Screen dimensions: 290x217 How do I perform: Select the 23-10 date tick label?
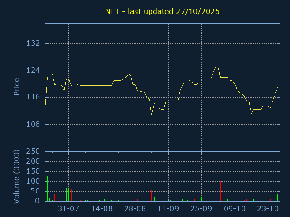[268, 209]
